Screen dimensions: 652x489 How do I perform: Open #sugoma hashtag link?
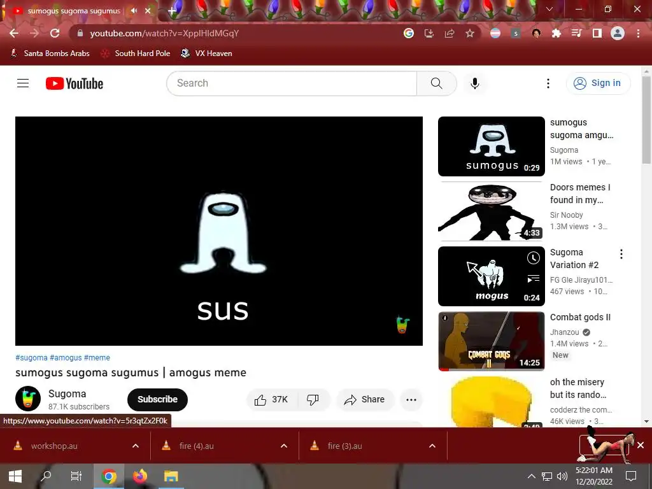tap(32, 358)
